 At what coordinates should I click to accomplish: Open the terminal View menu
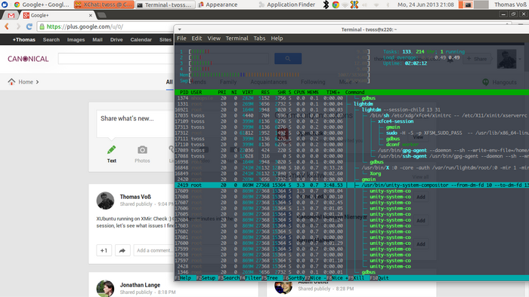point(214,38)
